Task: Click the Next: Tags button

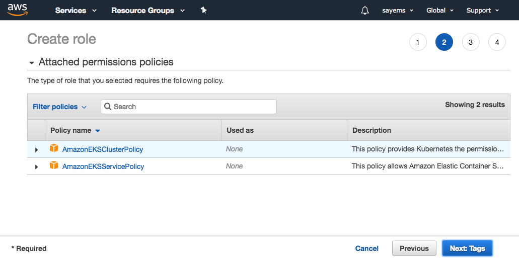Action: tap(467, 248)
